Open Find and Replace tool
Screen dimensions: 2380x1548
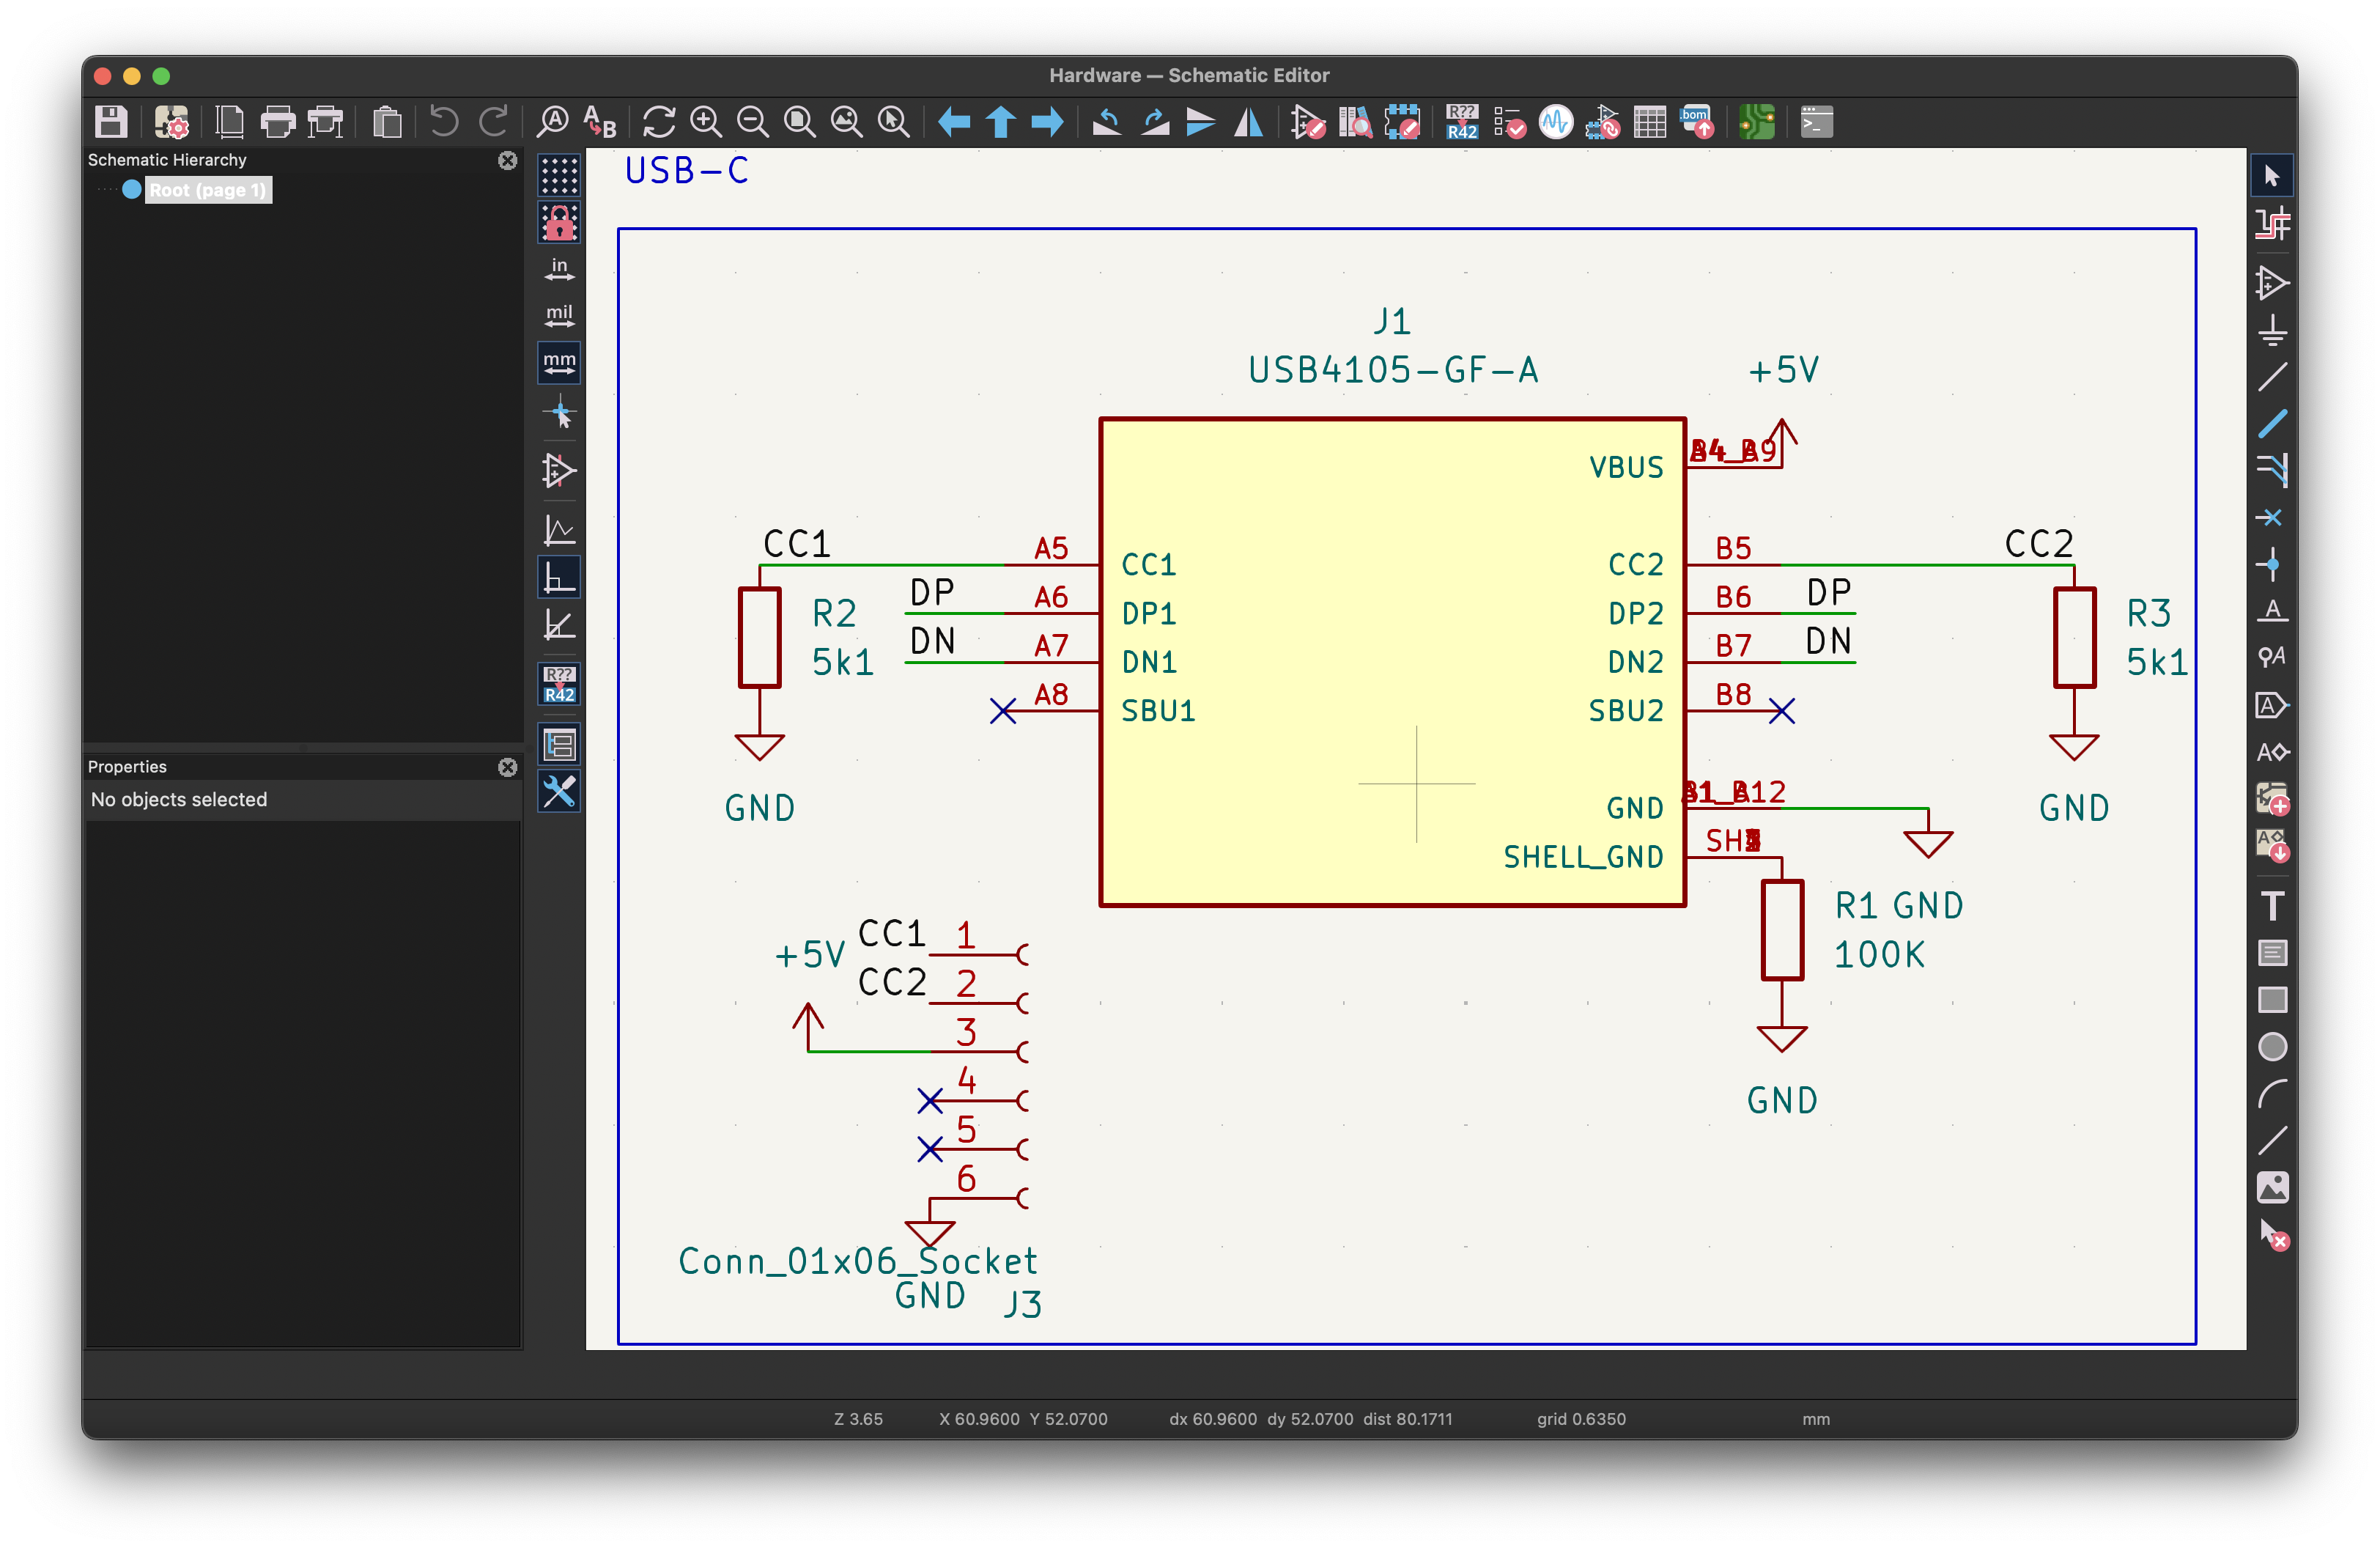[600, 122]
